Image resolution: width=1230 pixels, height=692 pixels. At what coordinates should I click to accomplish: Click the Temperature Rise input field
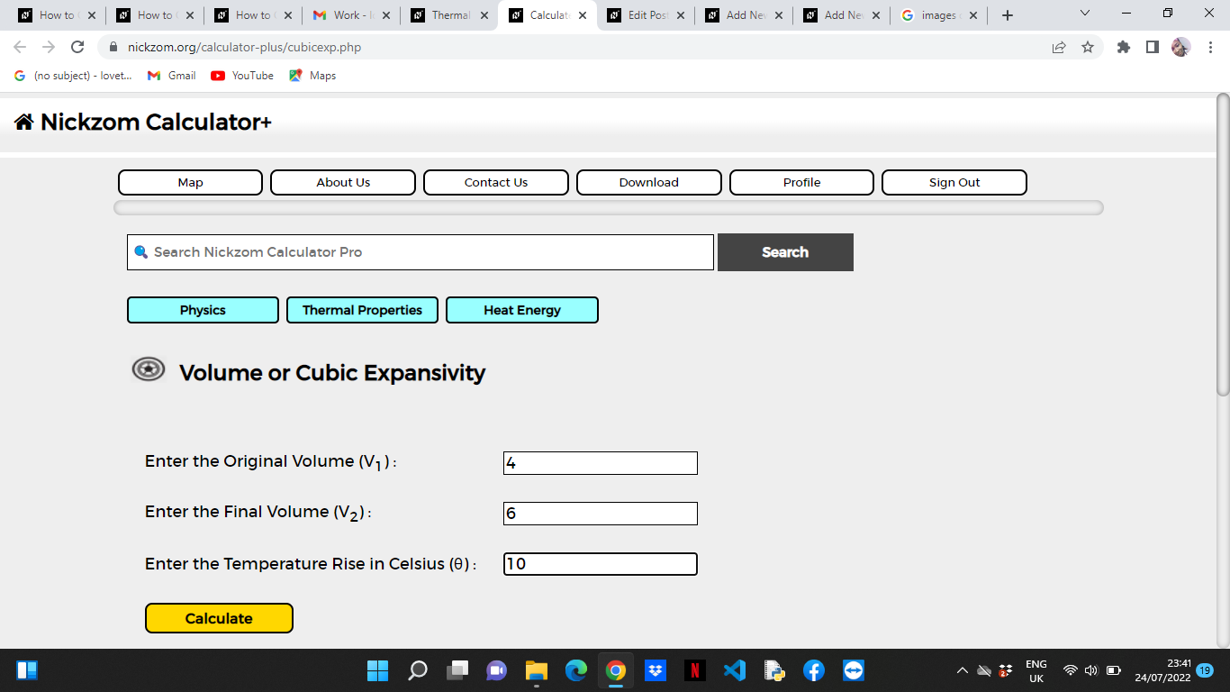[601, 564]
